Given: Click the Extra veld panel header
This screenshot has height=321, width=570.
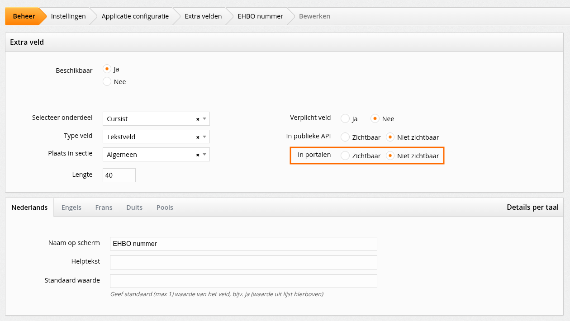Looking at the screenshot, I should pos(284,42).
